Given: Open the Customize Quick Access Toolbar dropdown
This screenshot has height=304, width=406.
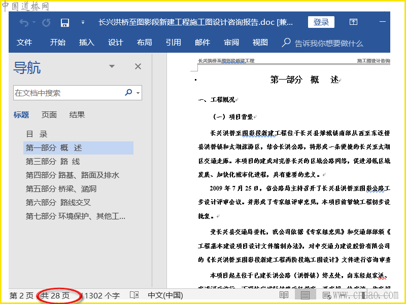Looking at the screenshot, I should [83, 22].
